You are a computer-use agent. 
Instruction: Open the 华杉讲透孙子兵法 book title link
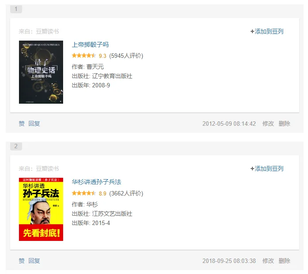pyautogui.click(x=97, y=182)
